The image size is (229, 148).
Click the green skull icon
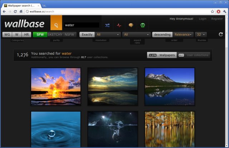pos(143,25)
